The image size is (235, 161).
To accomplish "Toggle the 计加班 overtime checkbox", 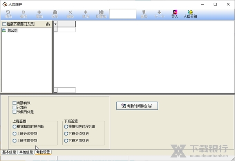I will tap(14, 107).
